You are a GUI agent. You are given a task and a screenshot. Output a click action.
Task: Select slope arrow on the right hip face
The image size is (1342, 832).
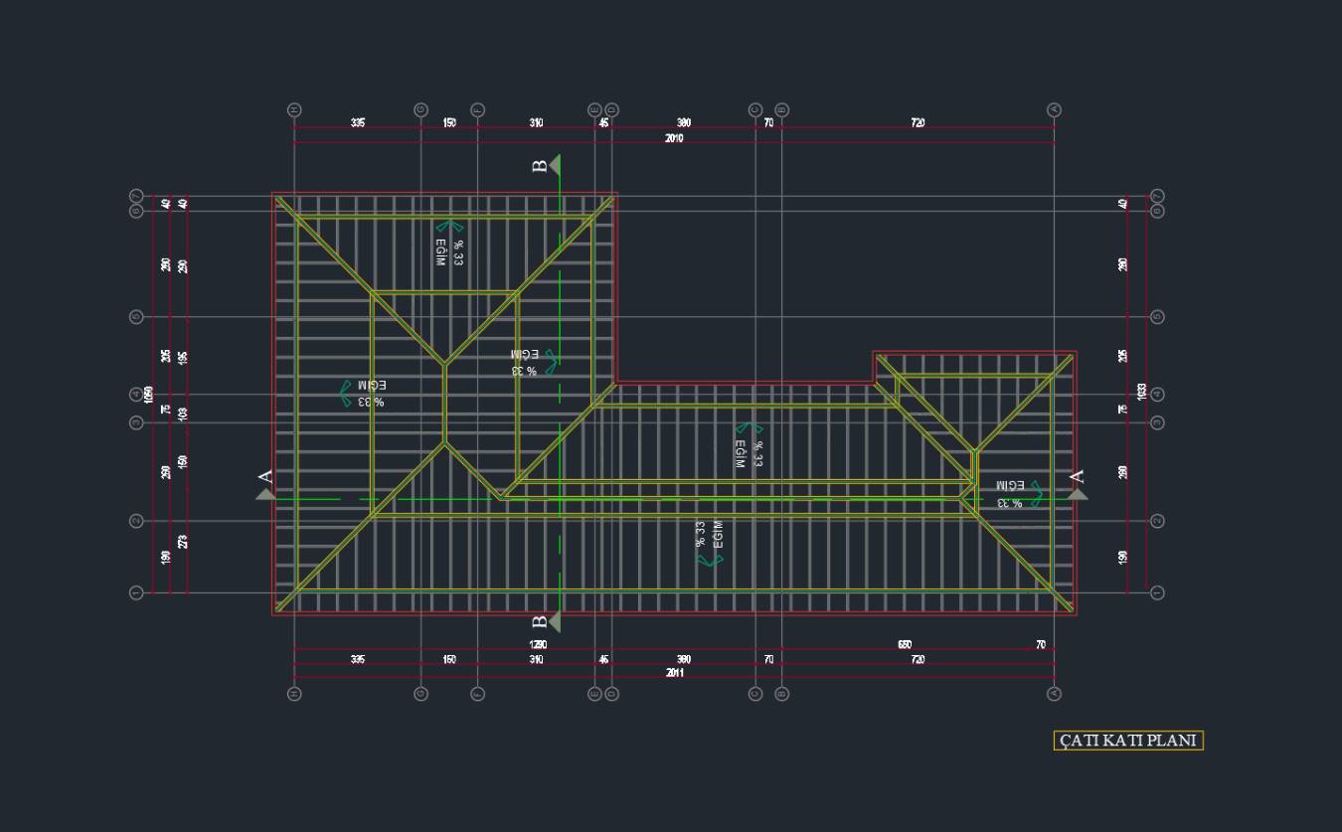(1036, 494)
